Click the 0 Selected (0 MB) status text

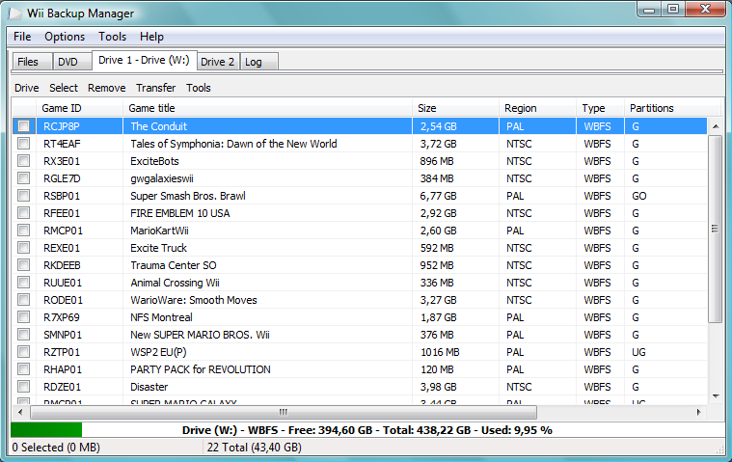(56, 448)
